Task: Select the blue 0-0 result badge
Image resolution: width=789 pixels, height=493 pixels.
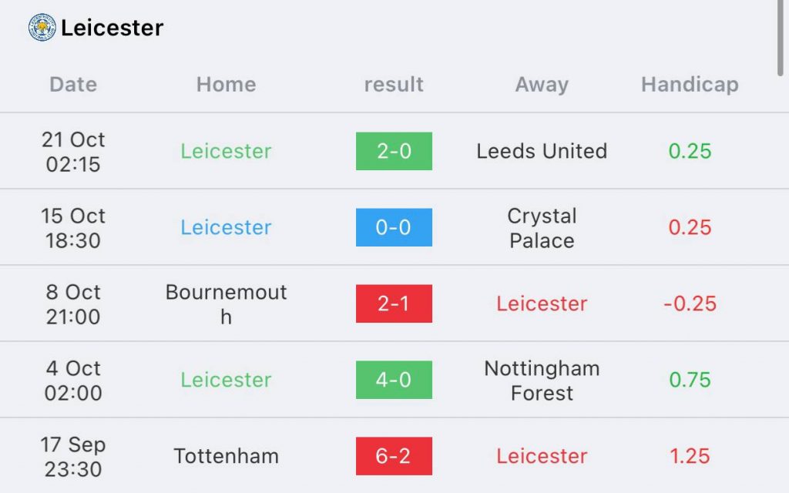Action: [x=394, y=227]
